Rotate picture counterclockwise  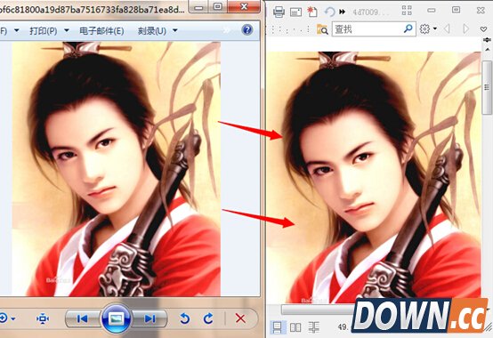[185, 318]
